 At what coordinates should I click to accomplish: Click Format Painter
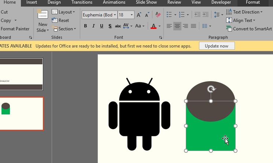point(15,29)
